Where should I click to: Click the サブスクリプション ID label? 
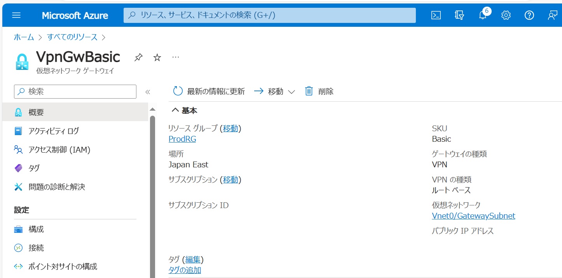point(199,205)
